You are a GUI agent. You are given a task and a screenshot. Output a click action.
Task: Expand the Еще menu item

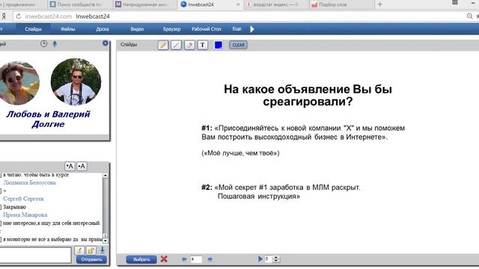237,29
